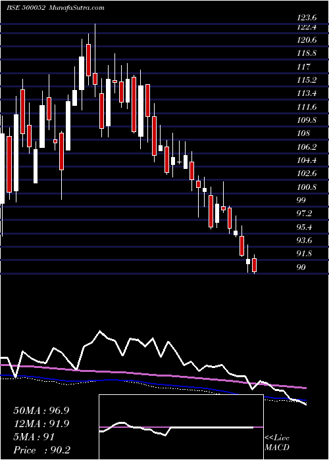This screenshot has height=460, width=329.
Task: Click the 120.6 price axis label
Action: (x=307, y=40)
